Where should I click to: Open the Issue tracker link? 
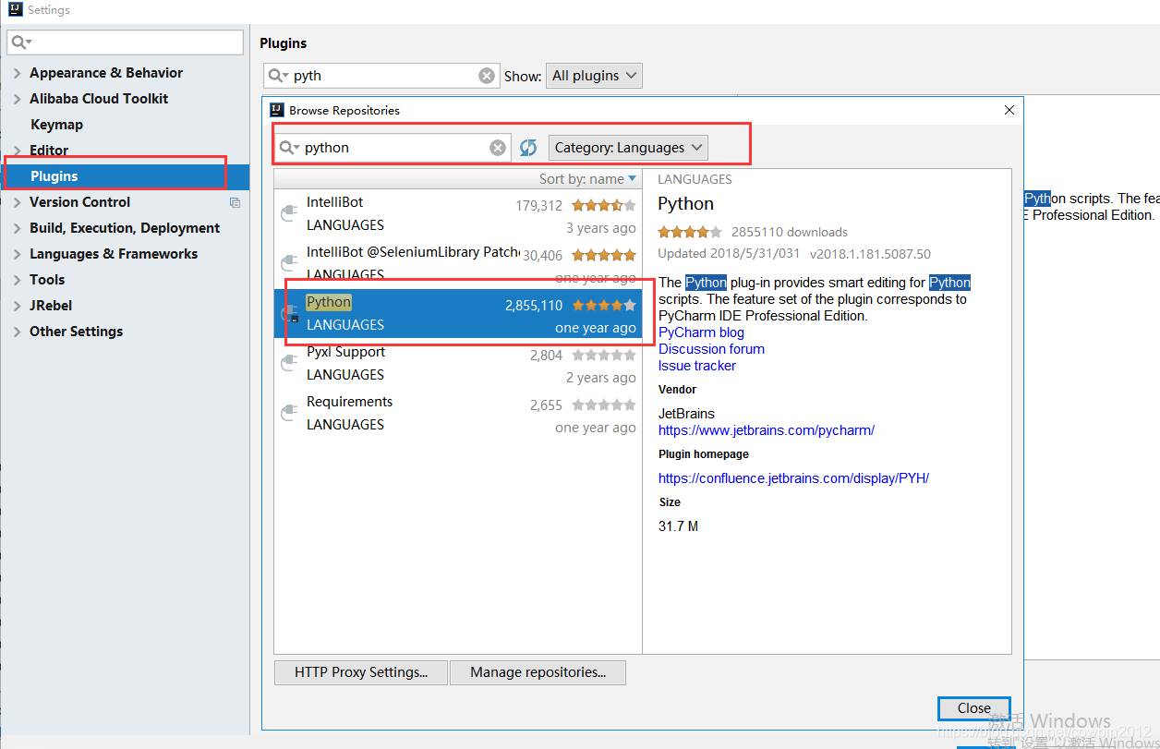click(x=697, y=366)
